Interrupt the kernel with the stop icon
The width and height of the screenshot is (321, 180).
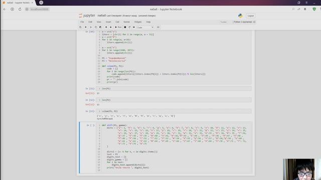125,27
